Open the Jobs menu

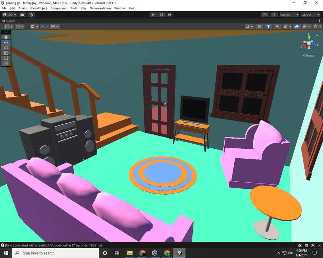83,8
